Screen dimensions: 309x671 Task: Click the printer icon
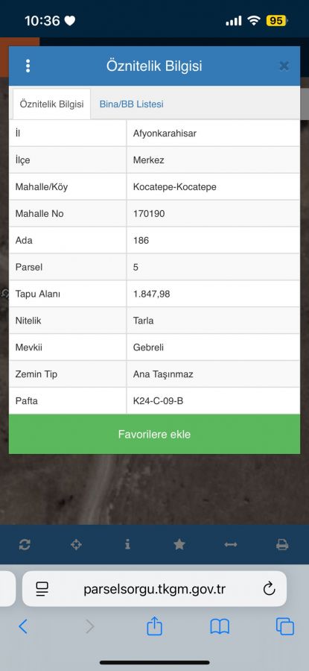point(282,545)
